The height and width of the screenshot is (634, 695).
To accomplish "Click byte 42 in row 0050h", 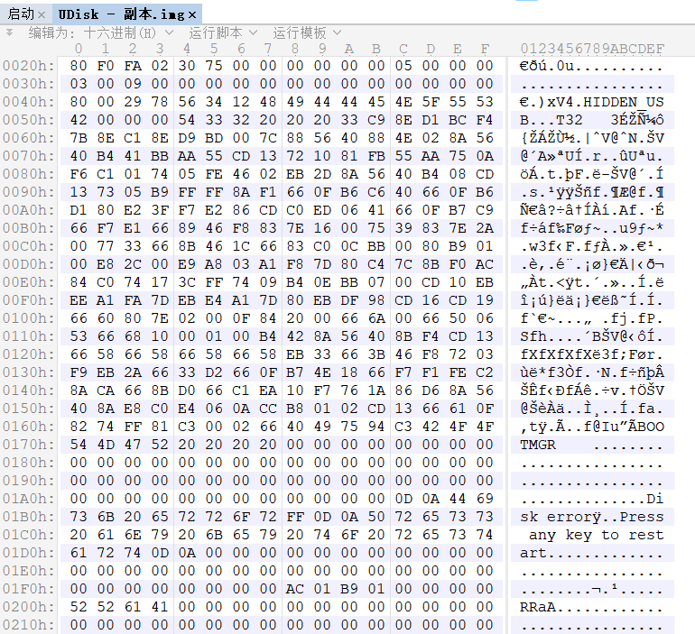I will (79, 120).
